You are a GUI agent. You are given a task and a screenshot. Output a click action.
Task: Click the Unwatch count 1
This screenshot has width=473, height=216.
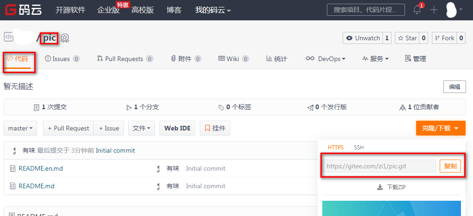pos(387,38)
